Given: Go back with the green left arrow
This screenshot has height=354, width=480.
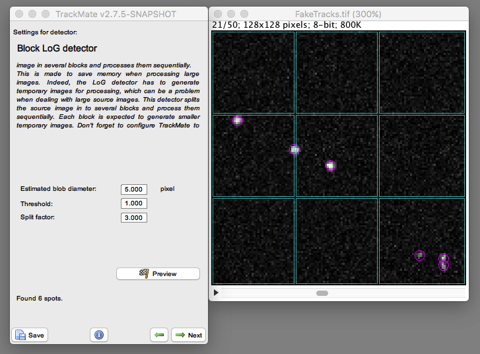Looking at the screenshot, I should (159, 335).
